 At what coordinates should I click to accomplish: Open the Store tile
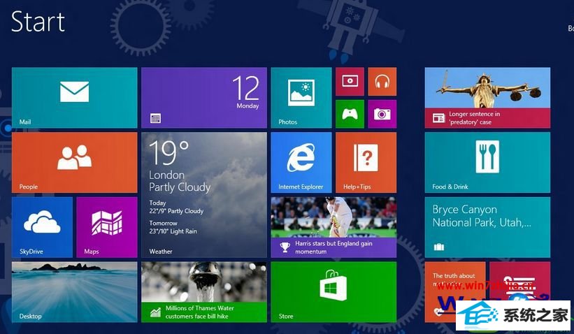point(333,292)
